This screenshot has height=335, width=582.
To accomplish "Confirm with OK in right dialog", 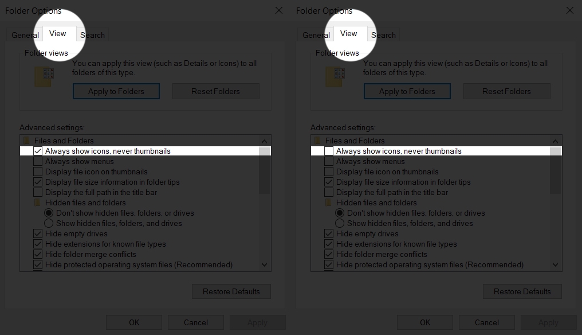I will (425, 322).
